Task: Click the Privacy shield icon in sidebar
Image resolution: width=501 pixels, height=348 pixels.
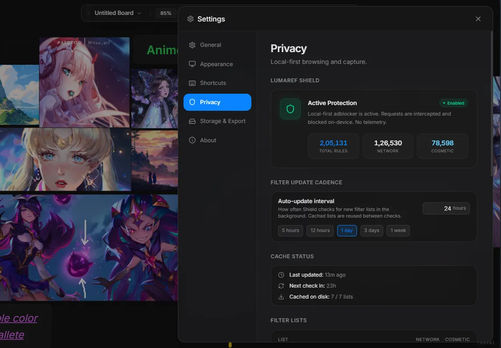Action: [192, 102]
